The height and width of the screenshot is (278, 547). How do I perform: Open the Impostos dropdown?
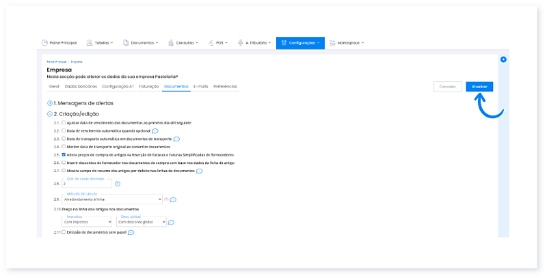[x=86, y=222]
